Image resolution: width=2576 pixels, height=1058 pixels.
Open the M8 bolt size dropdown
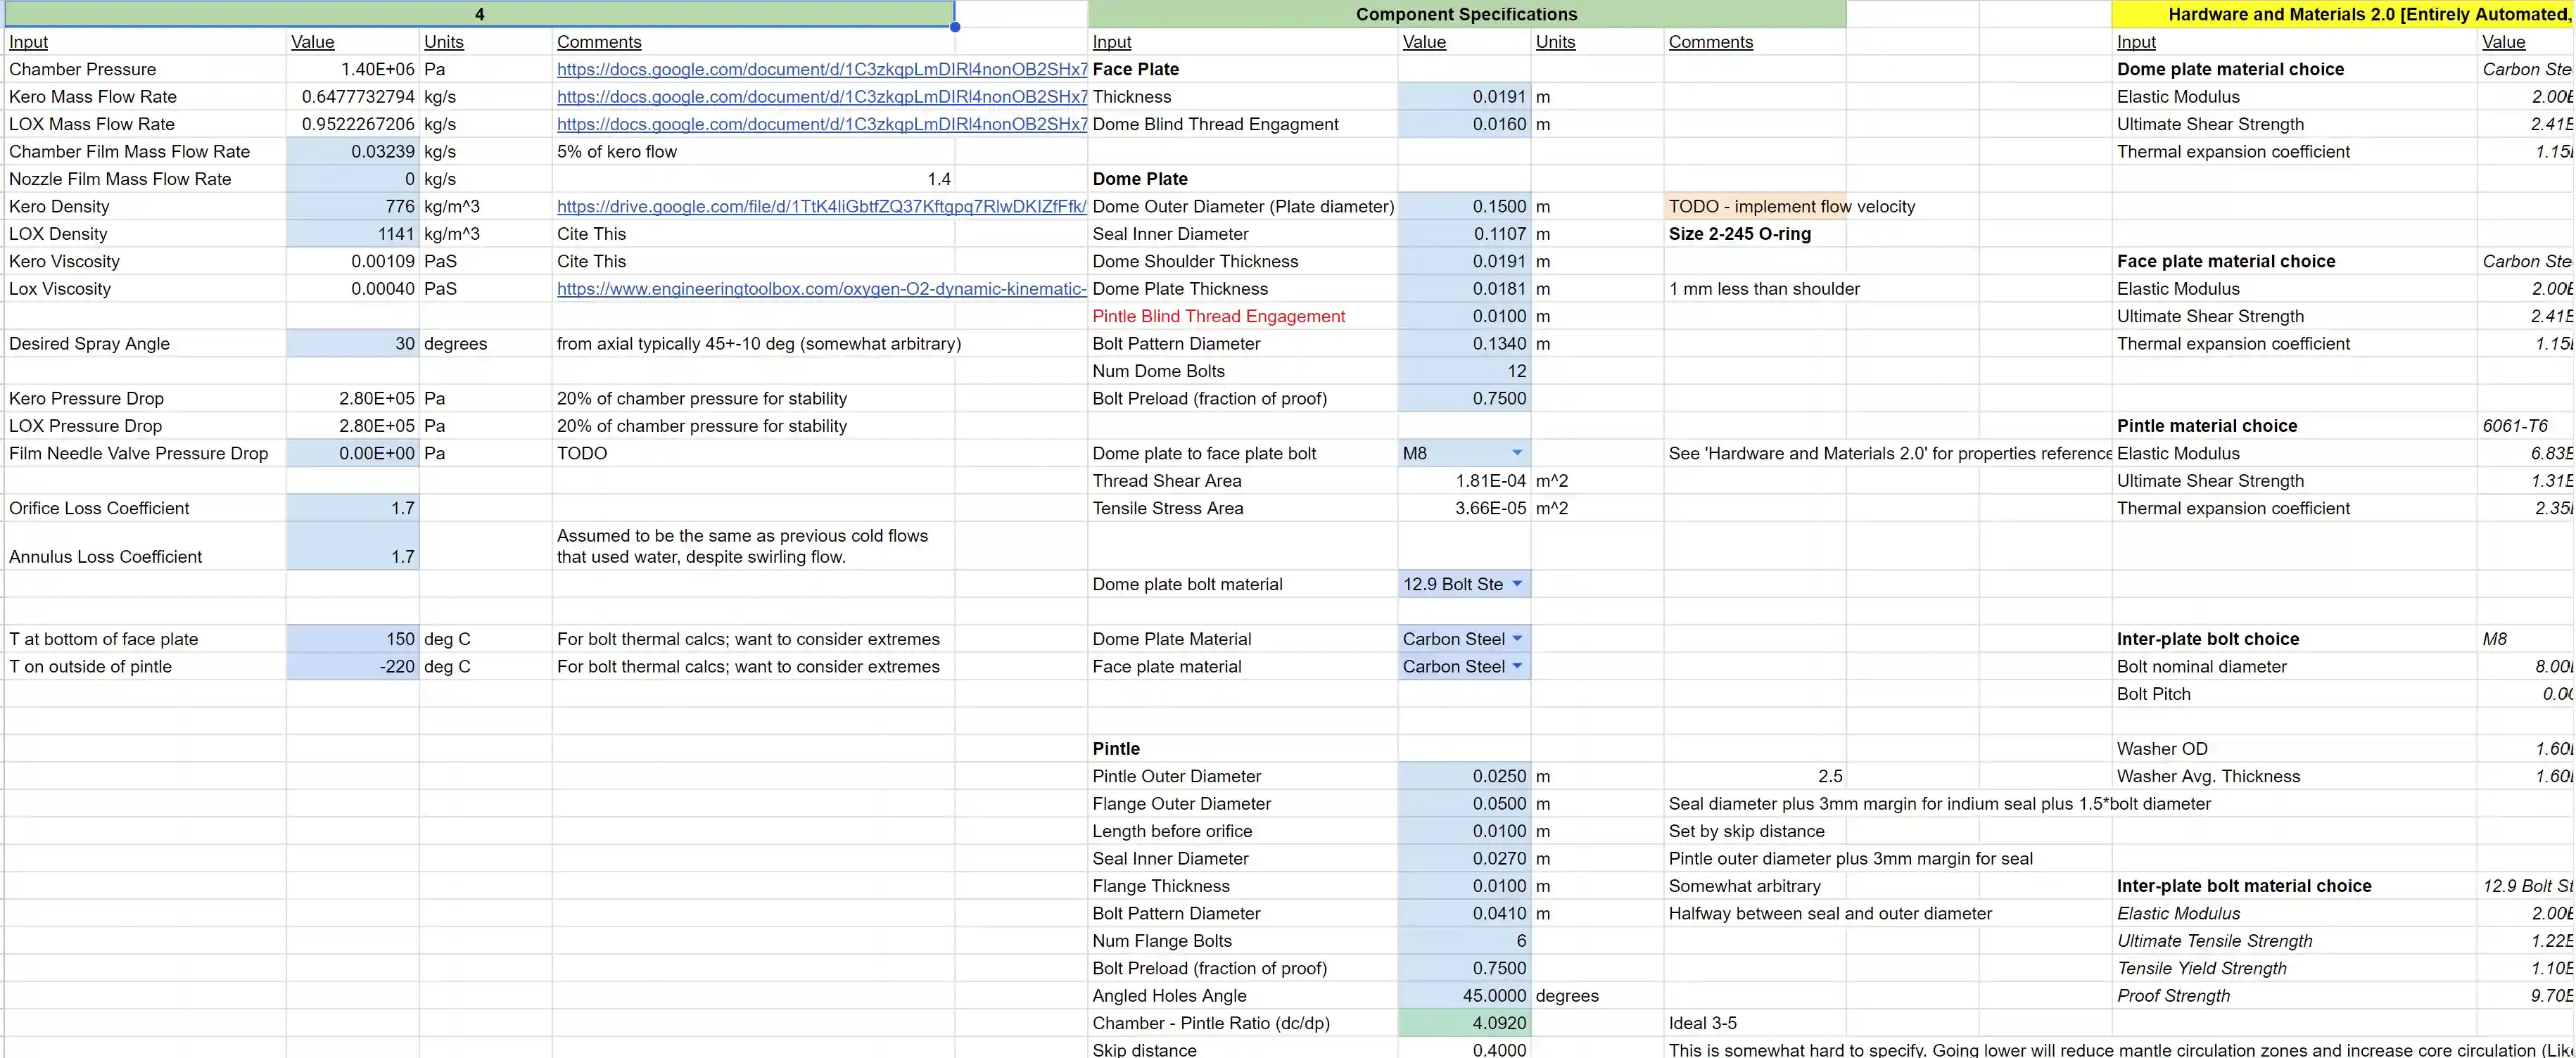pyautogui.click(x=1516, y=453)
